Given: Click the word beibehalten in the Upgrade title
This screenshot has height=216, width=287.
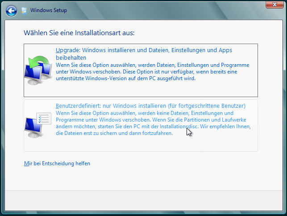Looking at the screenshot, I should tap(71, 57).
